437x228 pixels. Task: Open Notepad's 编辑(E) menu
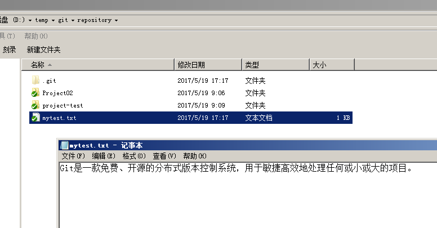[104, 156]
